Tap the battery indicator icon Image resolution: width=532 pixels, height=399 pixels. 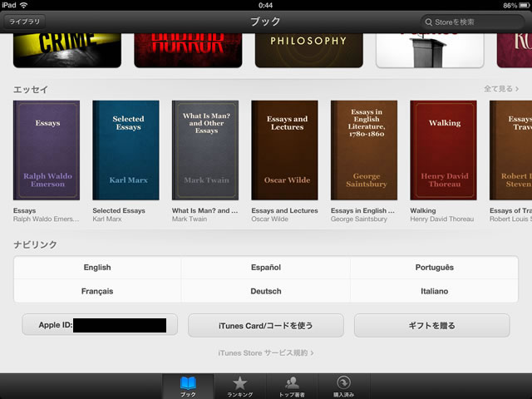click(525, 6)
